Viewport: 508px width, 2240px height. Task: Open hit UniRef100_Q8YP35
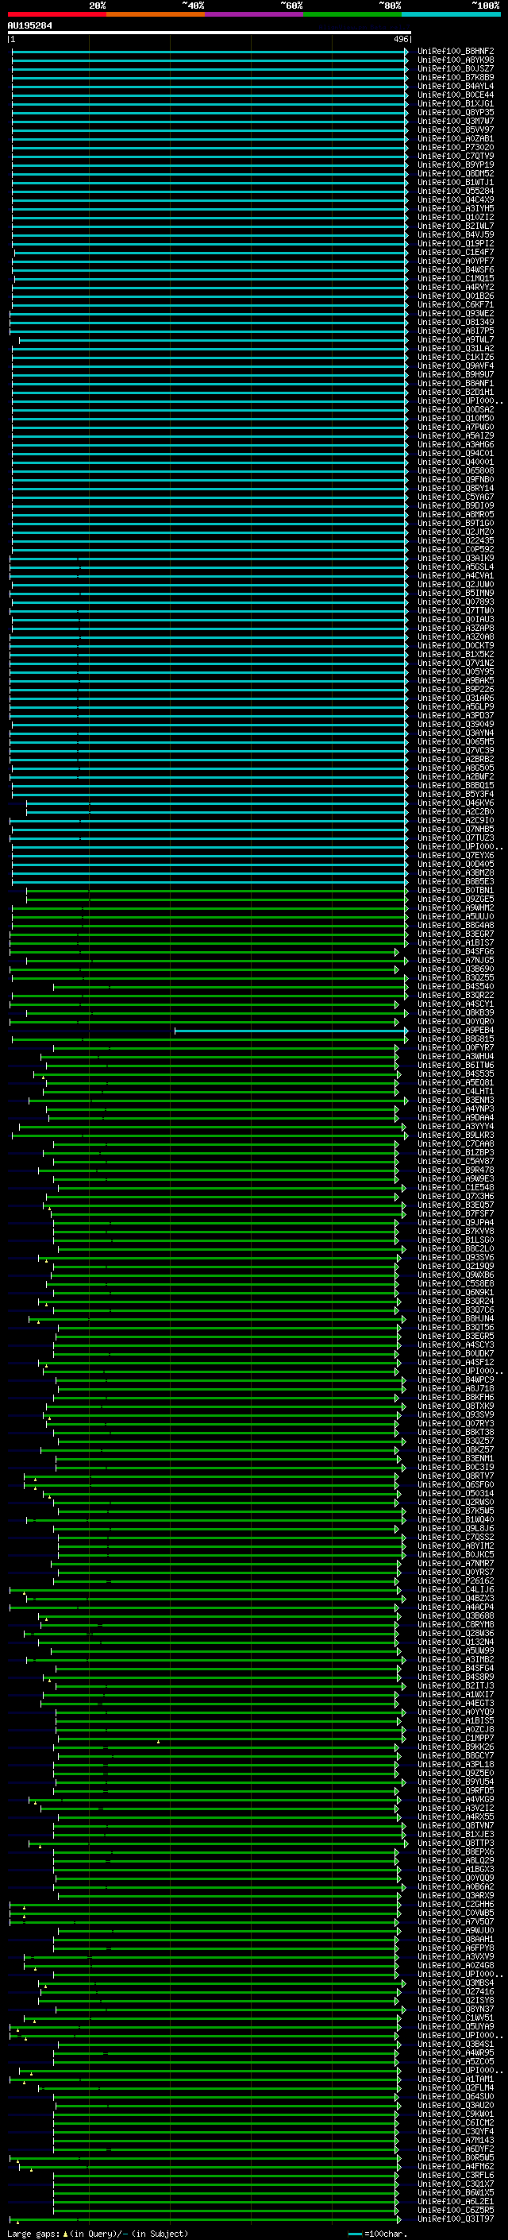(455, 112)
